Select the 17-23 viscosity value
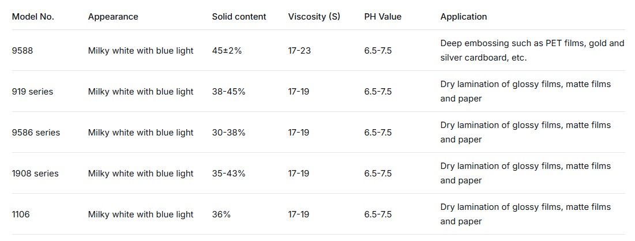 click(299, 51)
